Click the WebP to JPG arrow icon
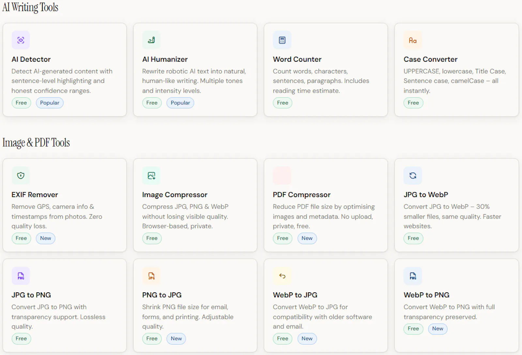The image size is (522, 355). (282, 276)
